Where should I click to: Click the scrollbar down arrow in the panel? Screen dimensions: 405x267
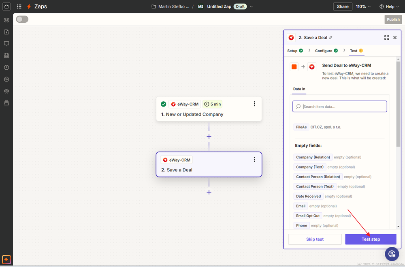click(x=398, y=226)
